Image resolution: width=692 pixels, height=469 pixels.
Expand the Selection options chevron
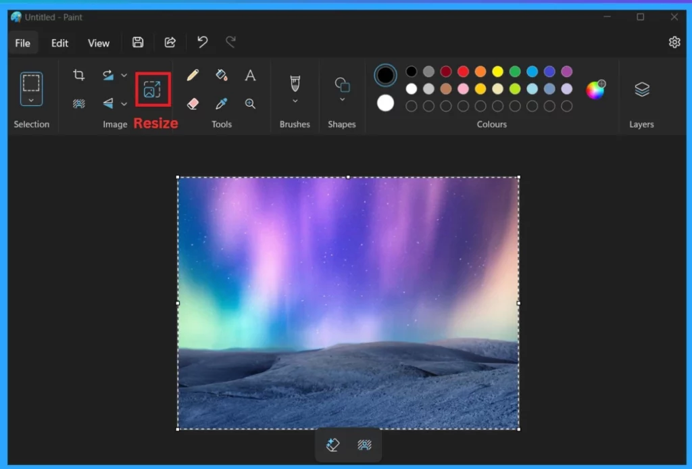coord(31,101)
